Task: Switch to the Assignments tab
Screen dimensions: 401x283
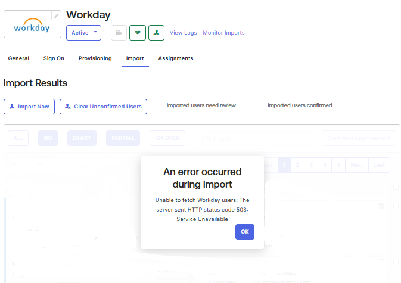Action: coord(176,58)
